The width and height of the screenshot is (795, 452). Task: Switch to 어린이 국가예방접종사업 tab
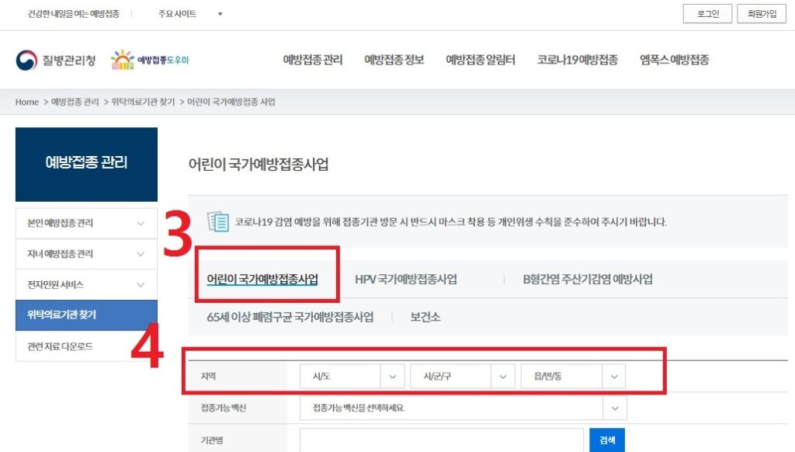pyautogui.click(x=262, y=279)
